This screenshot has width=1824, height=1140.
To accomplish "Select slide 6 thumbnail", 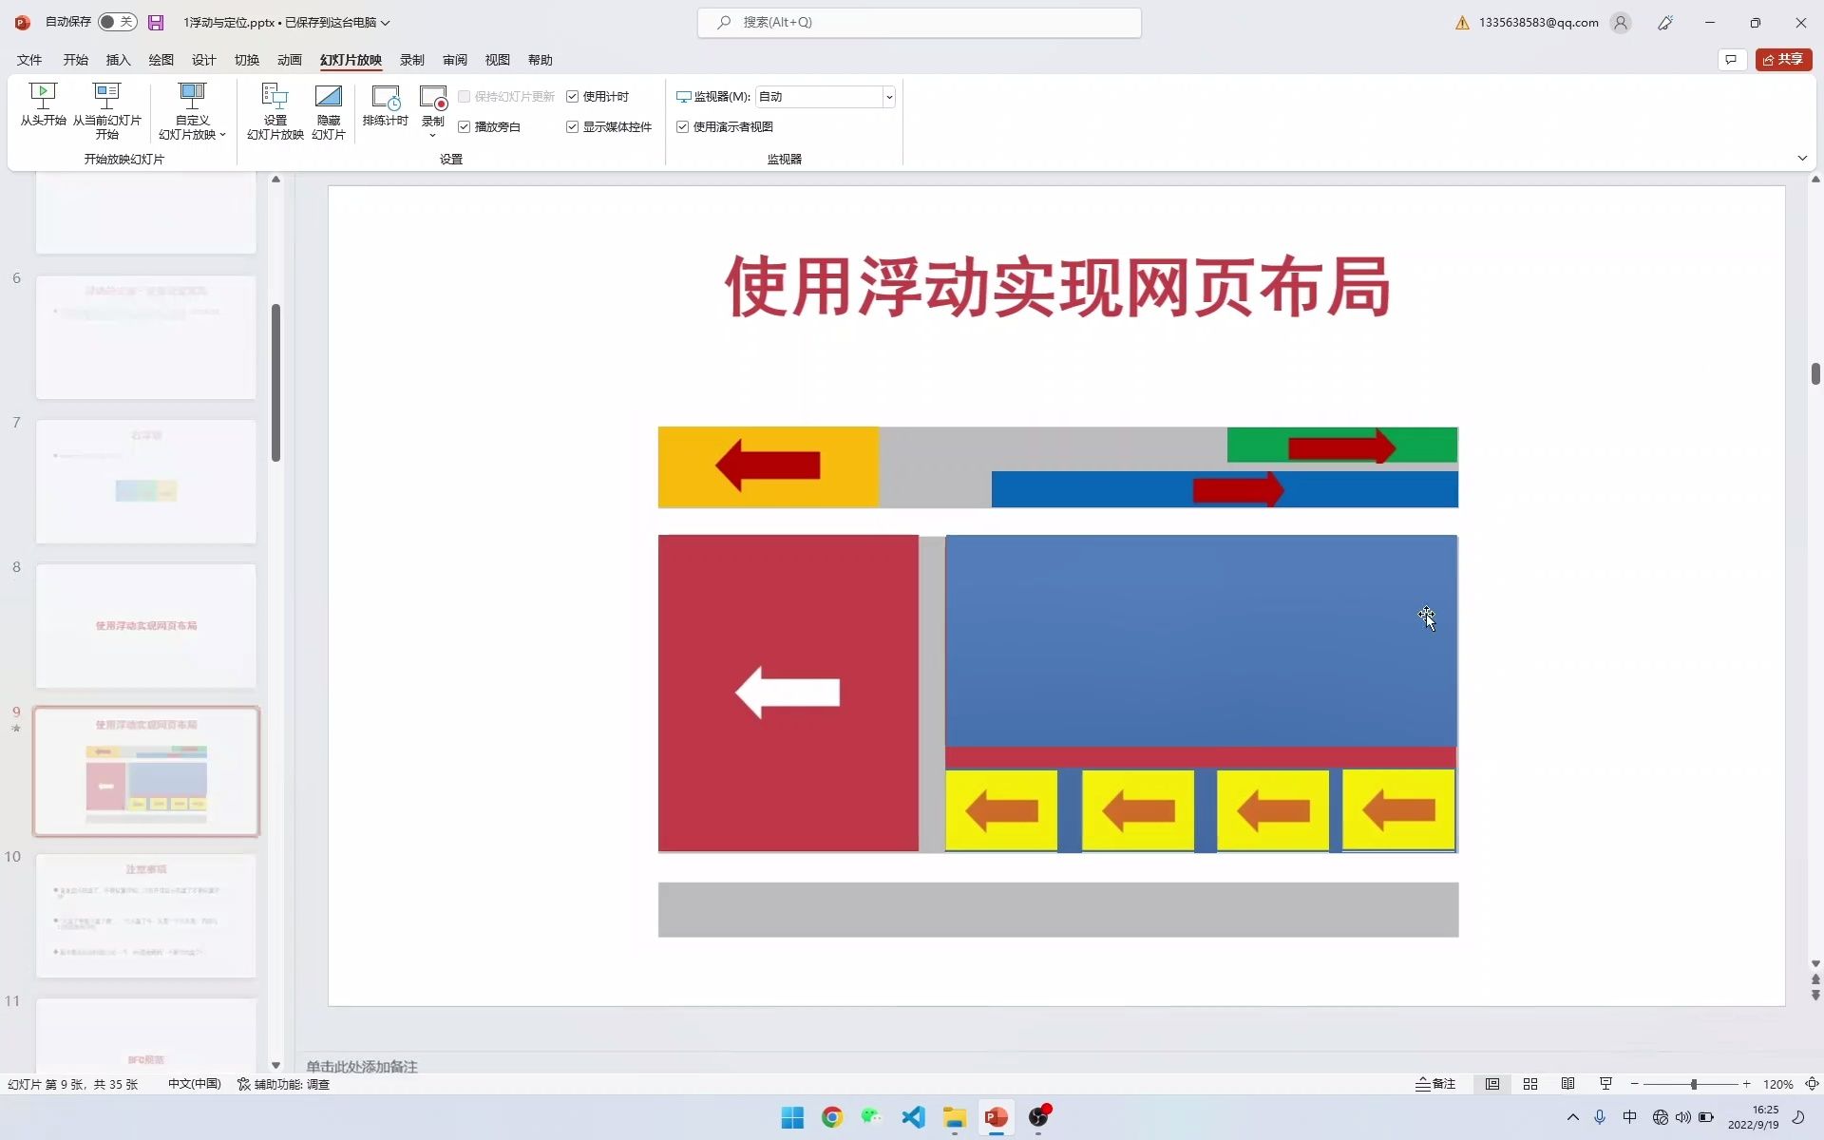I will click(146, 337).
